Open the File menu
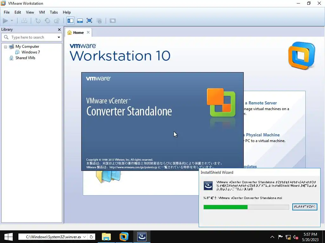This screenshot has width=325, height=243. point(7,12)
